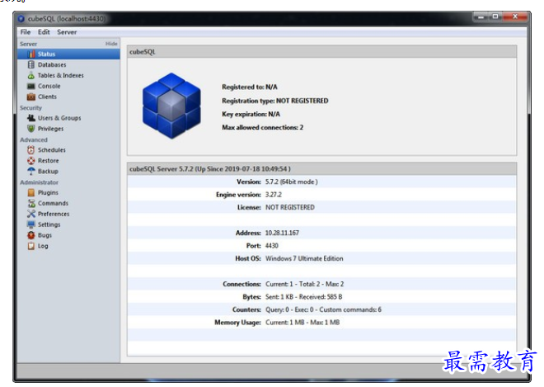
Task: Click the Preferences tools icon
Action: (31, 214)
